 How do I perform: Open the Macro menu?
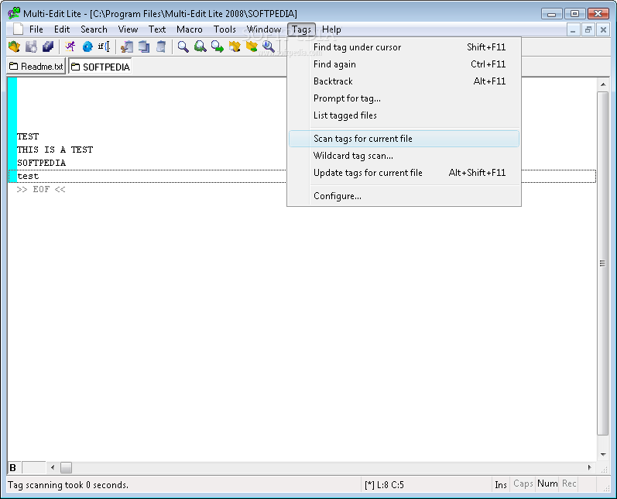[x=189, y=29]
